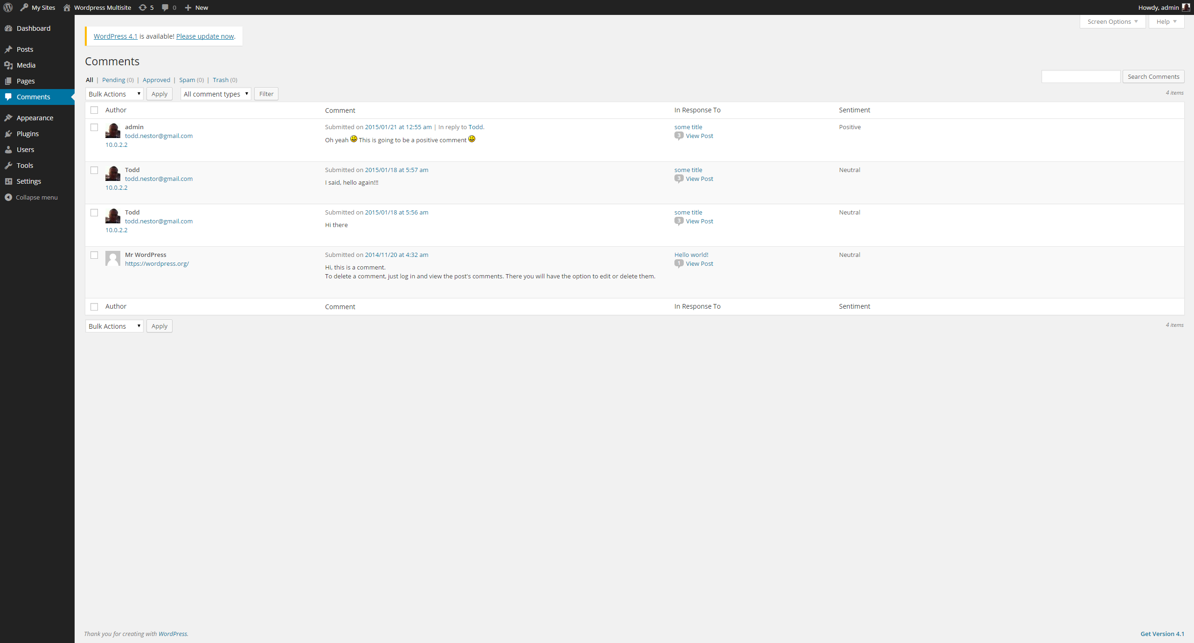This screenshot has width=1194, height=643.
Task: Expand the Screen Options panel
Action: tap(1112, 21)
